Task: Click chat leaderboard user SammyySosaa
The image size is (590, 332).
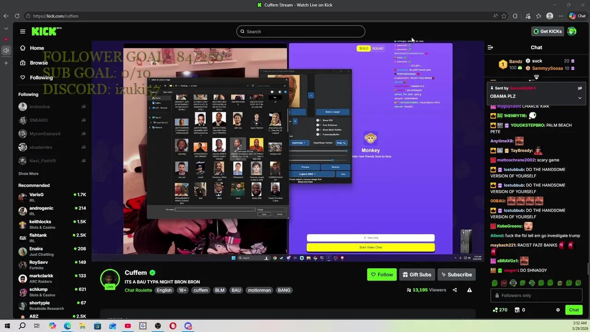Action: click(548, 68)
